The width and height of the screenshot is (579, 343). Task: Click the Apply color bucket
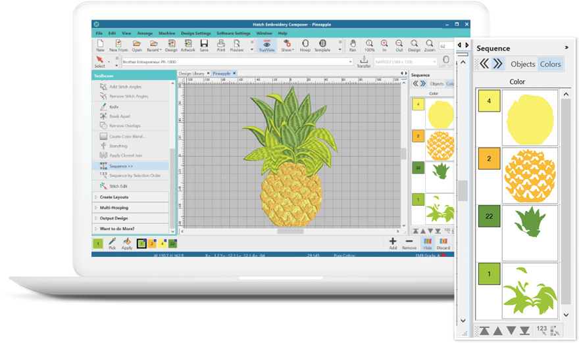(x=127, y=244)
